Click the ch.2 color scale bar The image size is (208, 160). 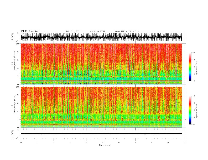(x=190, y=110)
